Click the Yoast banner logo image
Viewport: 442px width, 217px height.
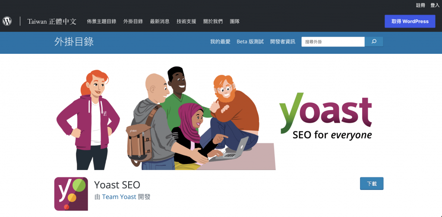[x=325, y=117]
